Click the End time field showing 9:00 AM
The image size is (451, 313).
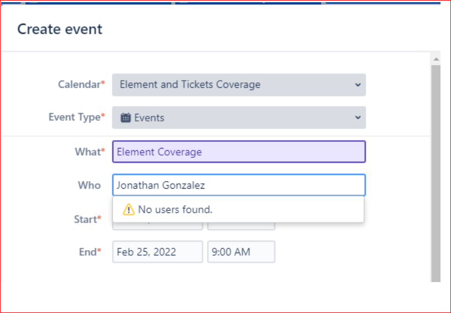pyautogui.click(x=241, y=252)
